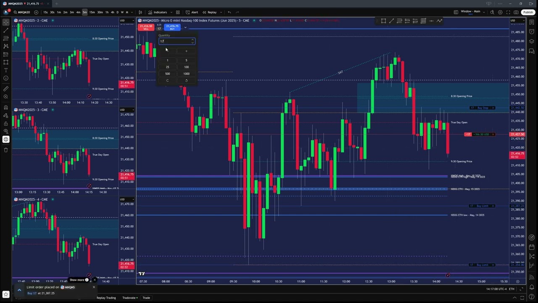Show more notifications
The width and height of the screenshot is (538, 303).
pyautogui.click(x=79, y=280)
